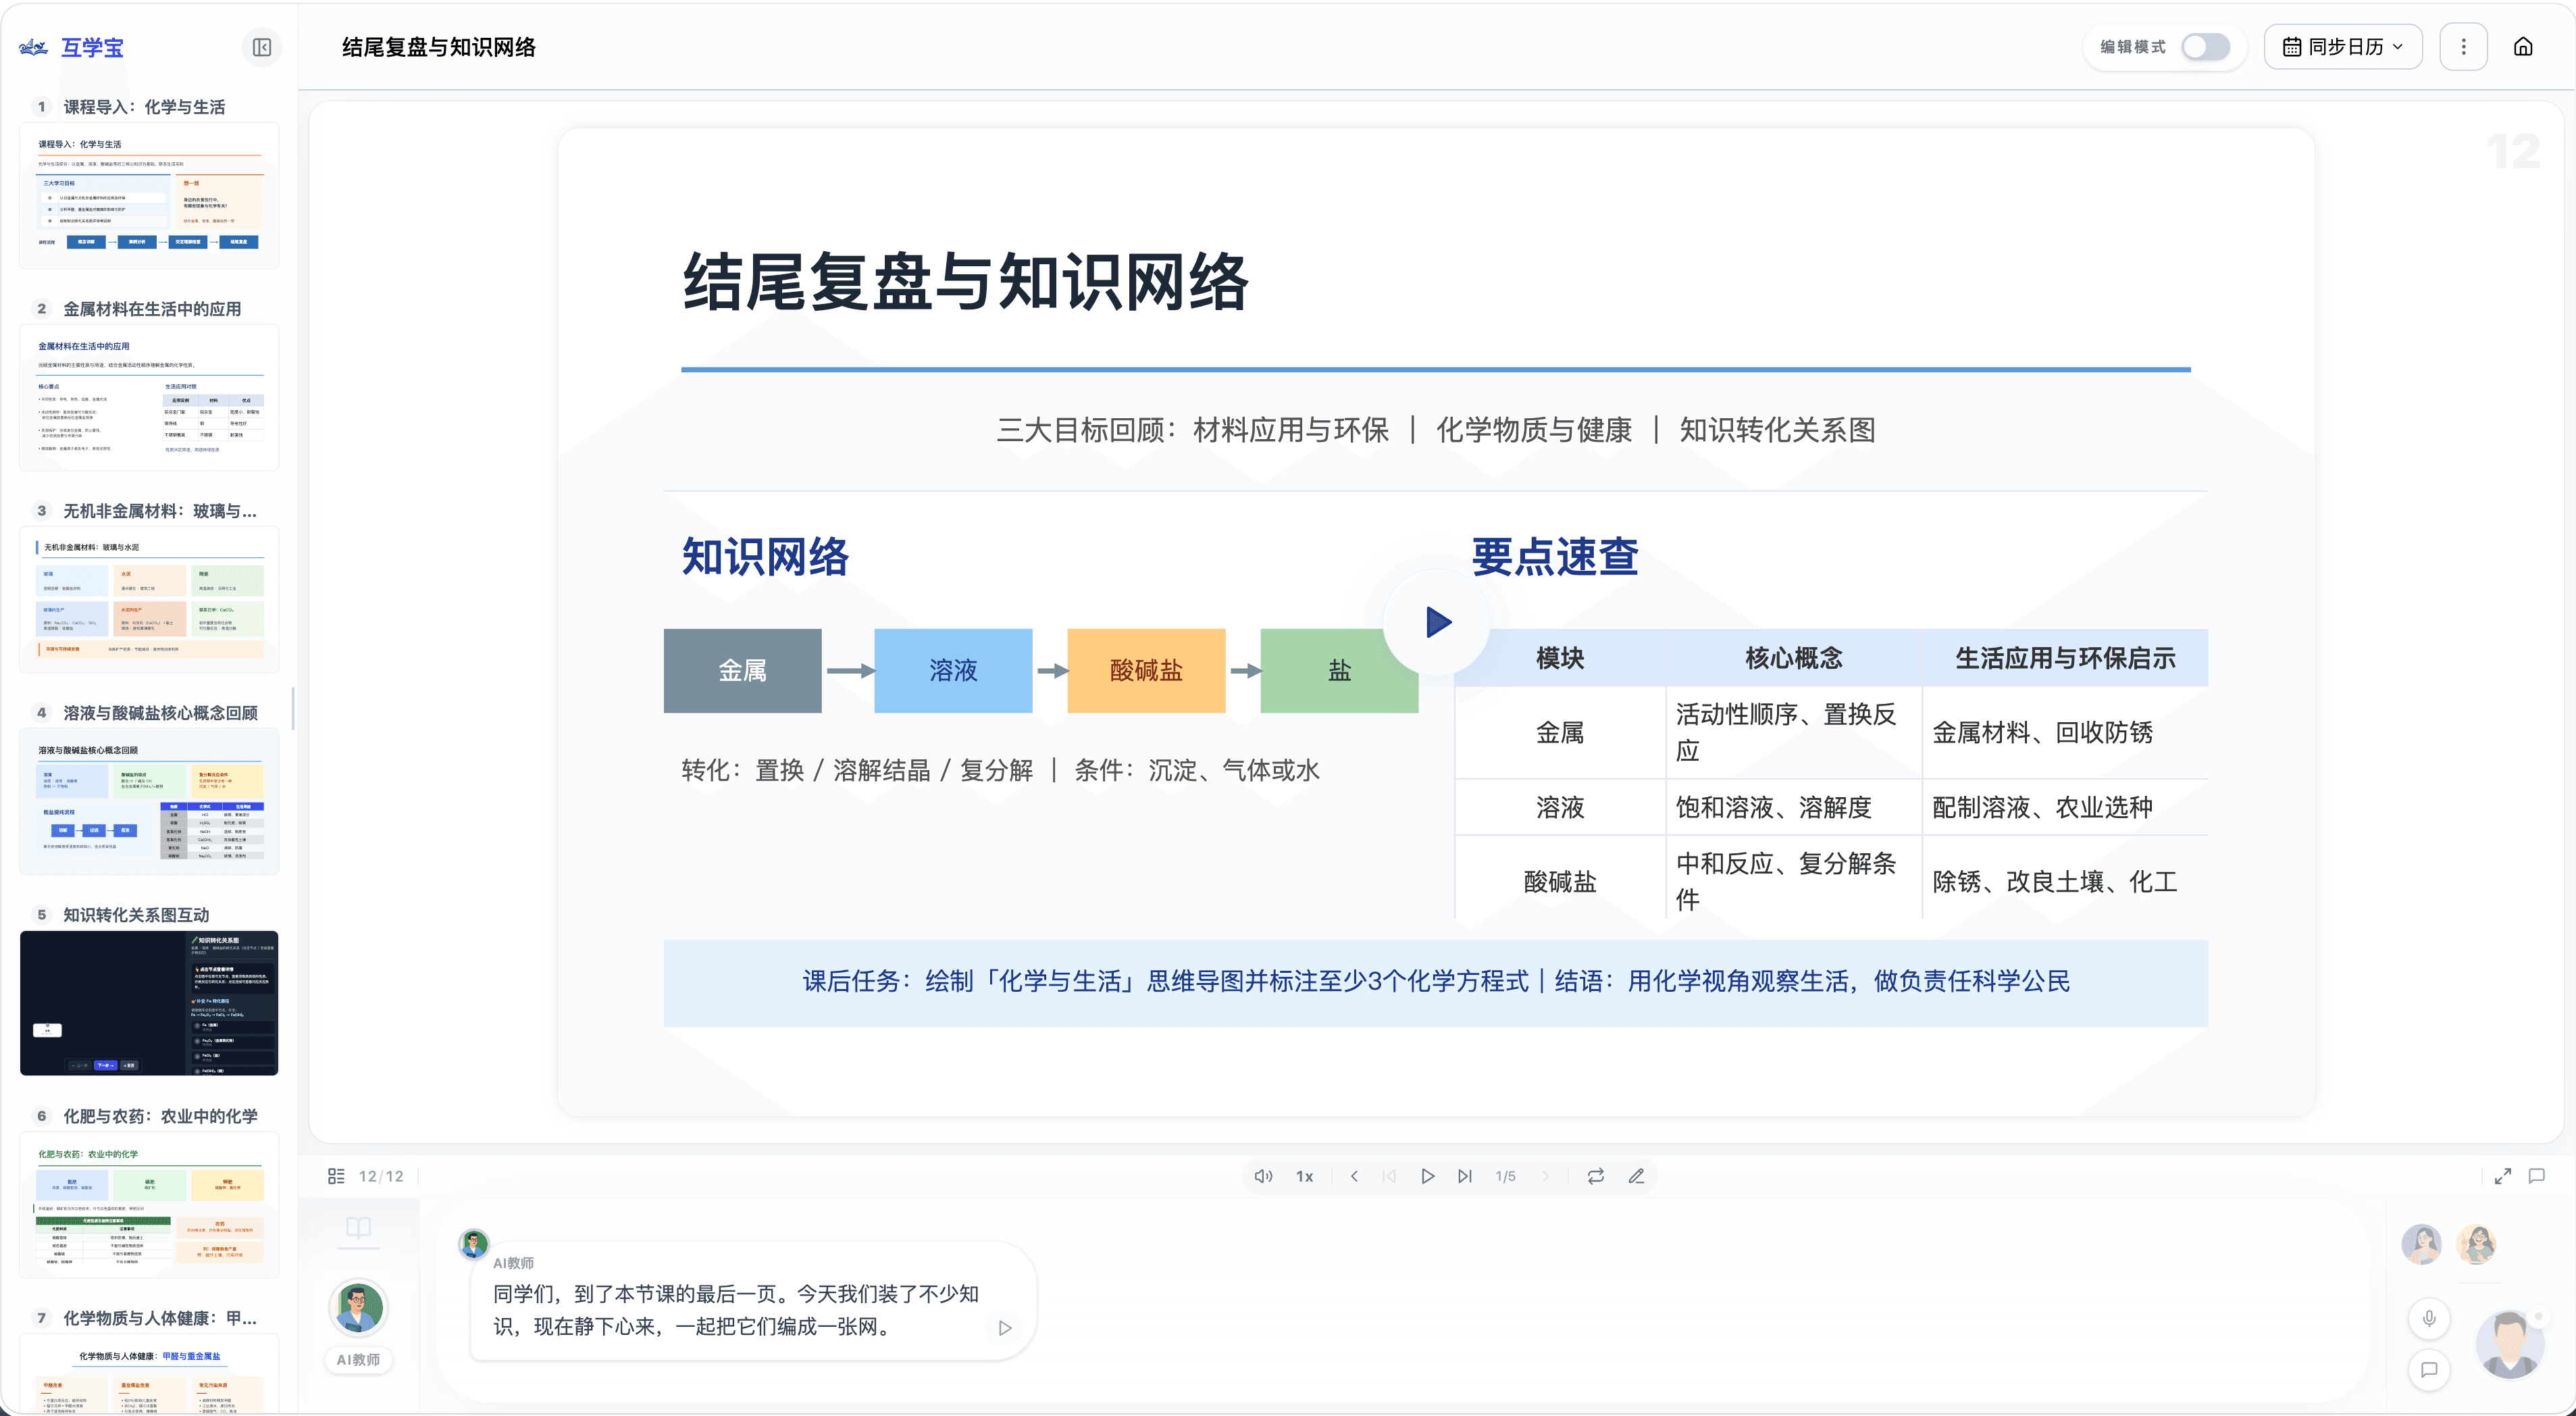Open the three-dot more options menu
The image size is (2576, 1416).
pyautogui.click(x=2463, y=47)
